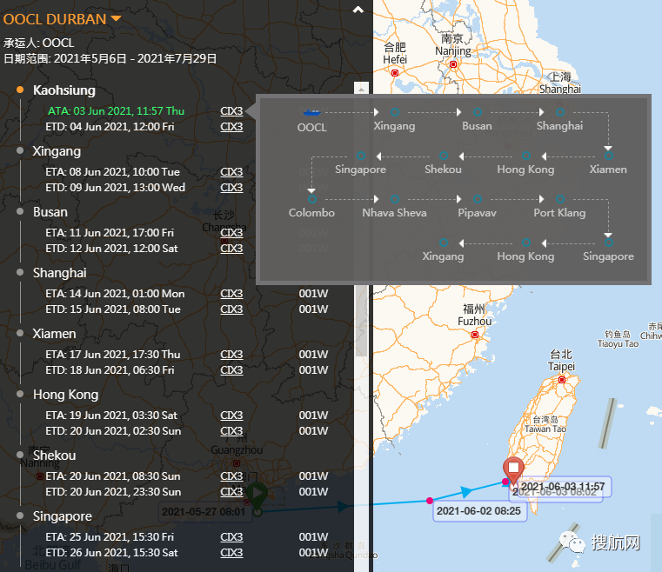Select the Busan node in route diagram

[477, 112]
